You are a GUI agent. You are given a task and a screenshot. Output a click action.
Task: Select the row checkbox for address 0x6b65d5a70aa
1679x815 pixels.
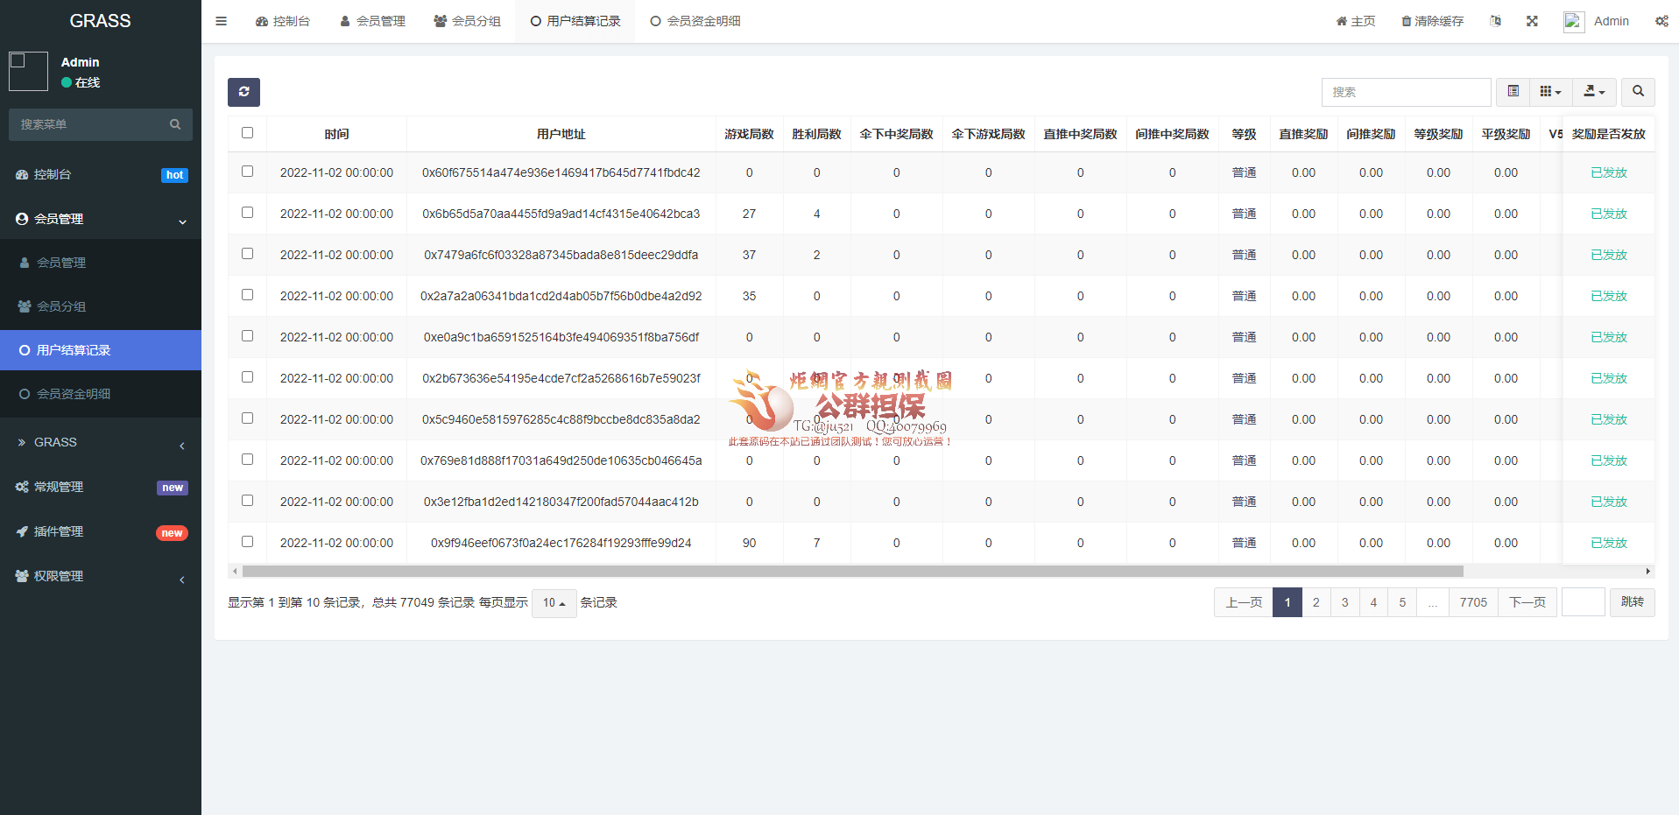[x=247, y=213]
